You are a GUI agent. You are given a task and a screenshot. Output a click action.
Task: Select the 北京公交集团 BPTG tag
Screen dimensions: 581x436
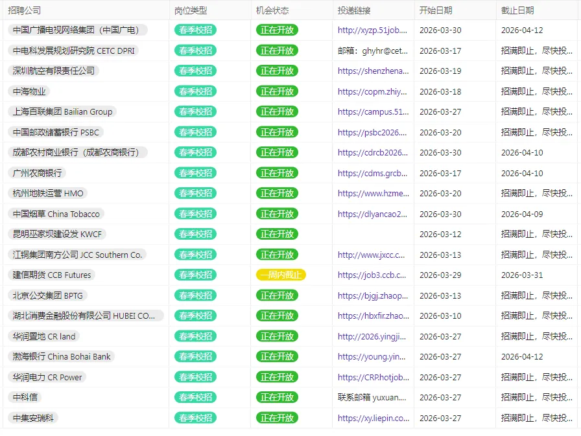(47, 295)
